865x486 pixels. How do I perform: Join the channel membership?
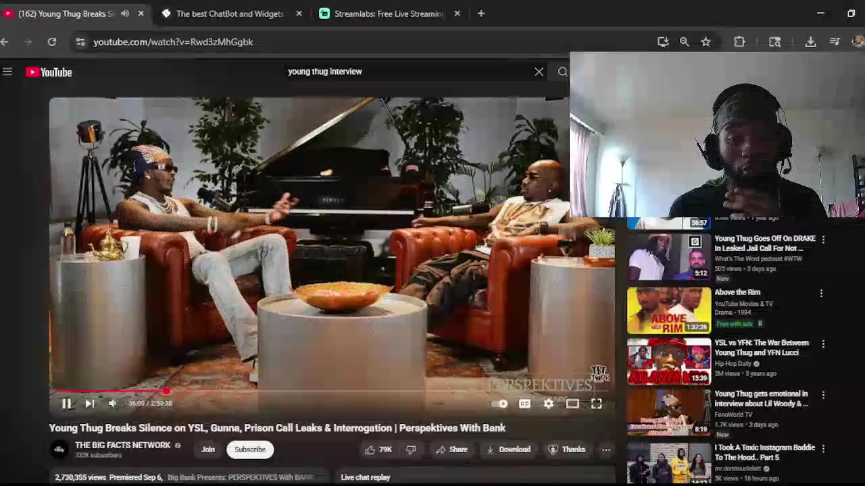click(207, 450)
